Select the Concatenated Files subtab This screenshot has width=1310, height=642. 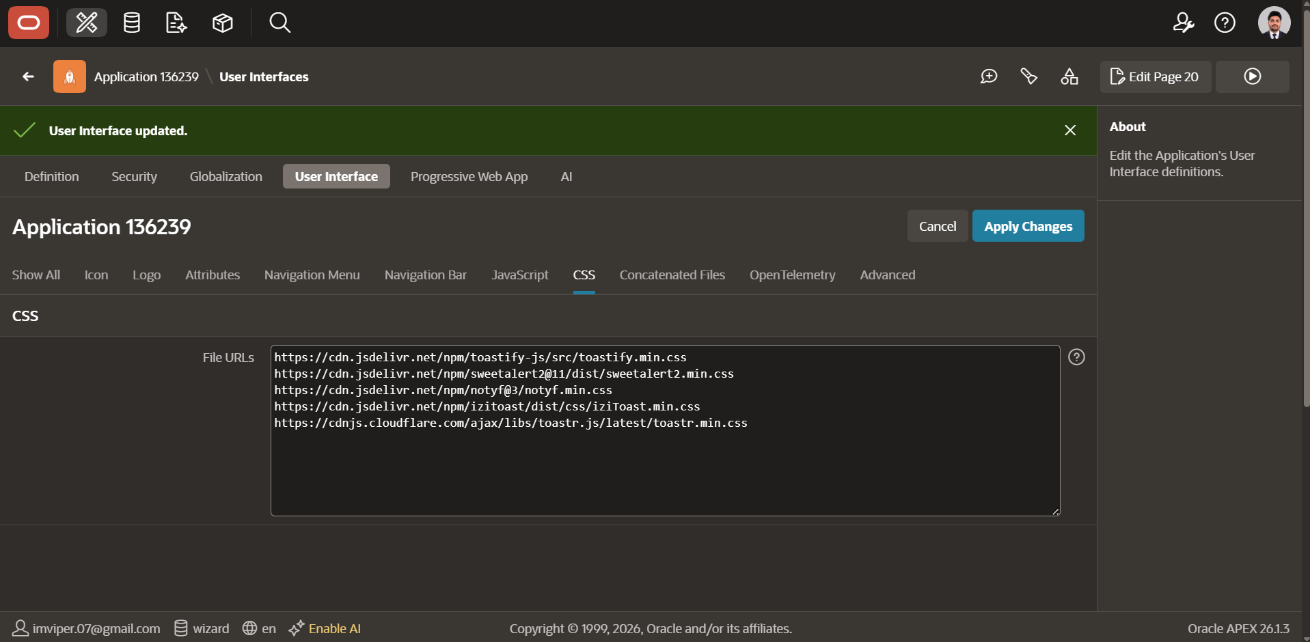coord(672,275)
